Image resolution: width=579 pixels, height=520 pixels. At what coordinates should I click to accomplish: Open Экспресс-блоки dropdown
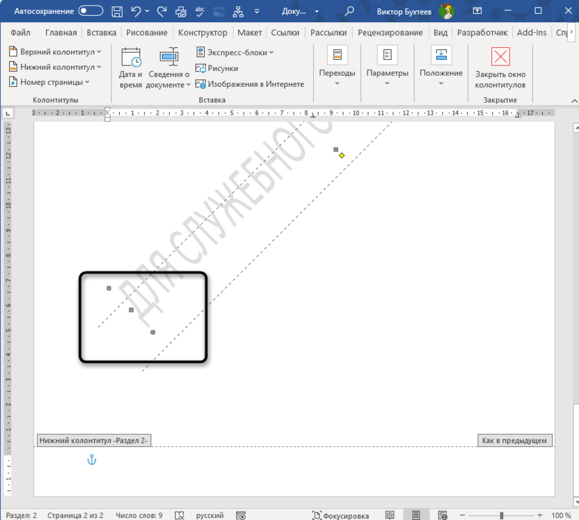(235, 52)
